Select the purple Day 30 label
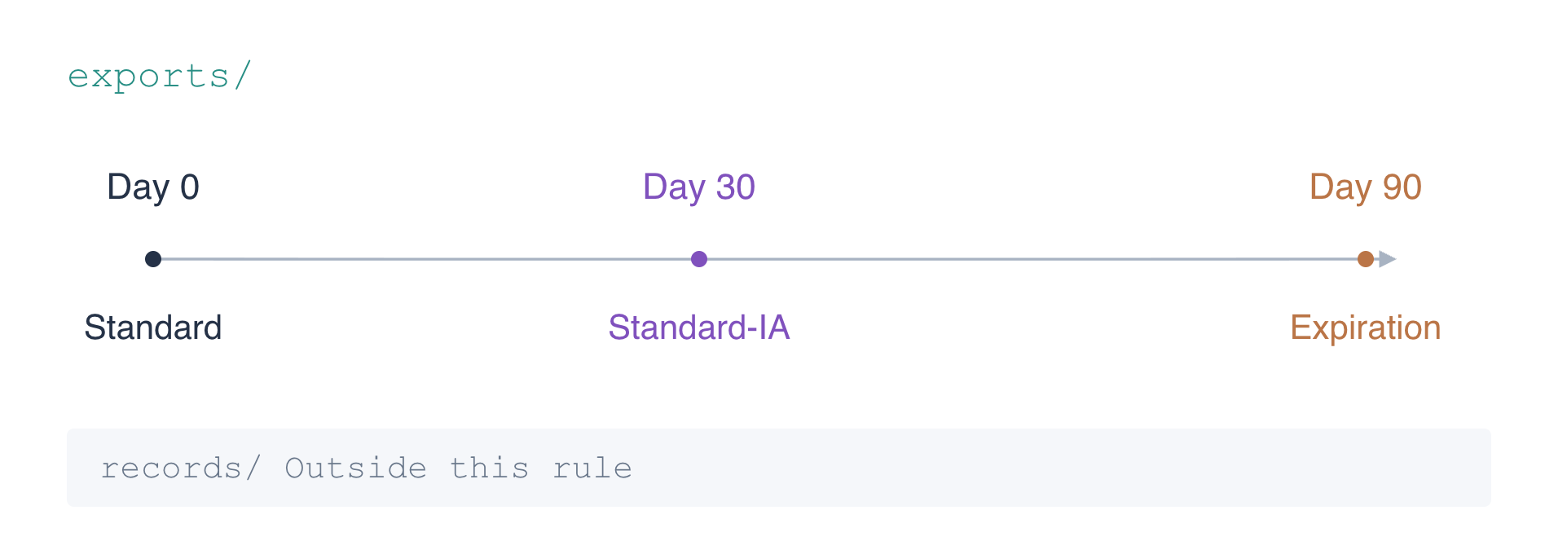The width and height of the screenshot is (1545, 554). [x=699, y=187]
